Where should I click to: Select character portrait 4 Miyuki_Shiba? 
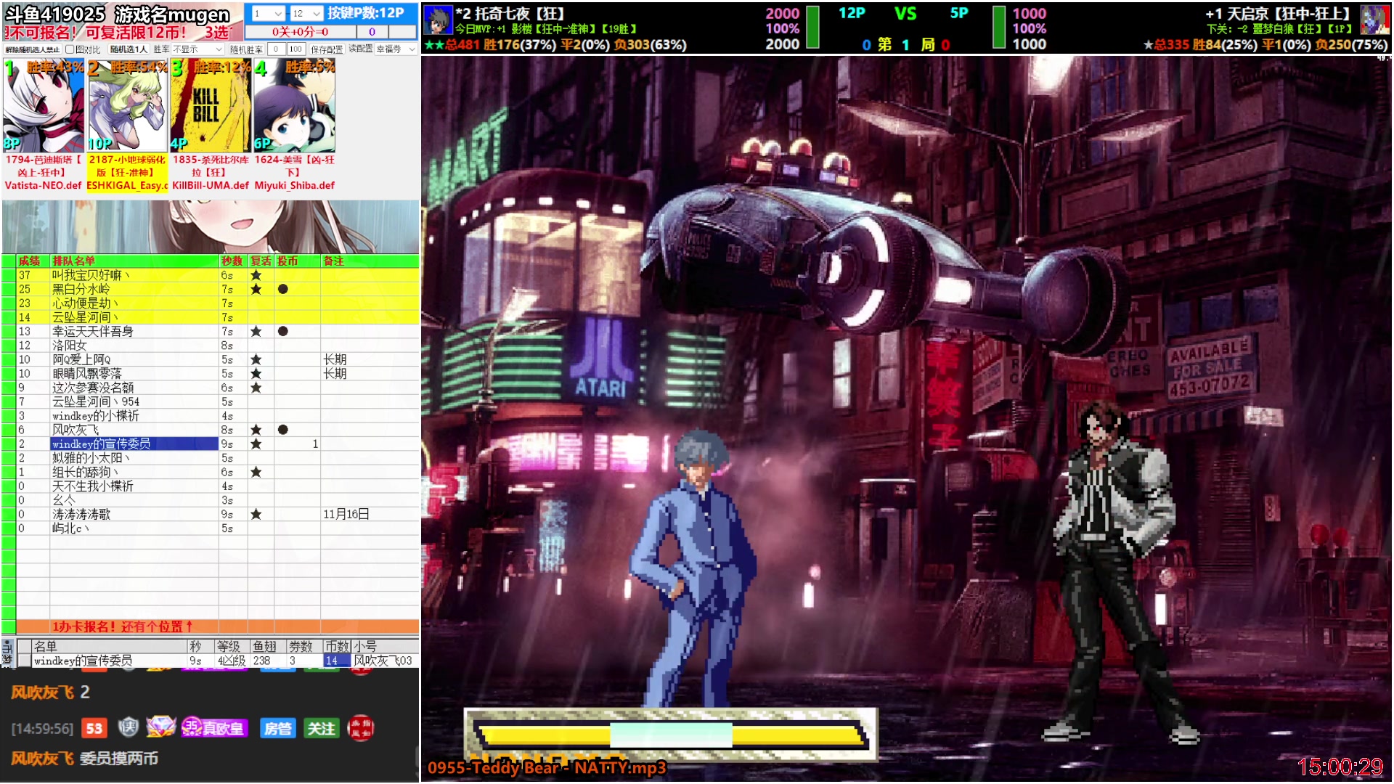coord(294,106)
